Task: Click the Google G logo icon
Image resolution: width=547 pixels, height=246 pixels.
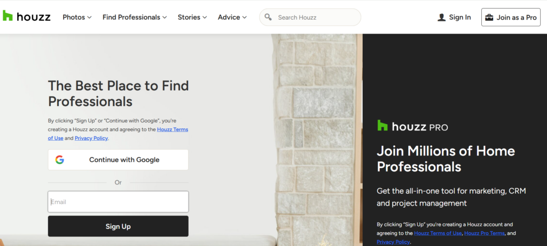Action: pos(60,160)
